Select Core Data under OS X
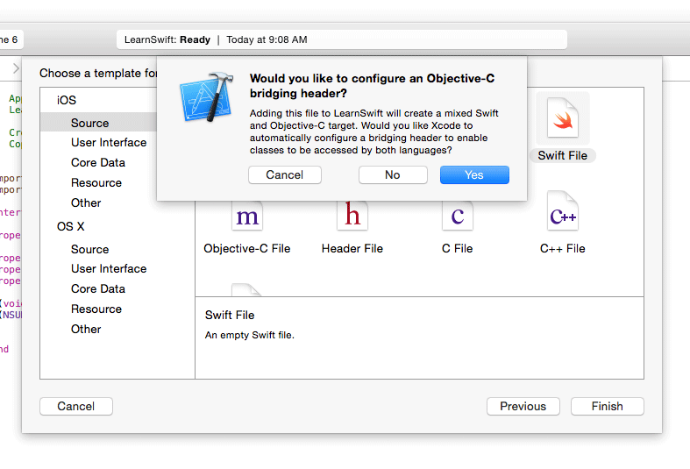 pos(98,288)
